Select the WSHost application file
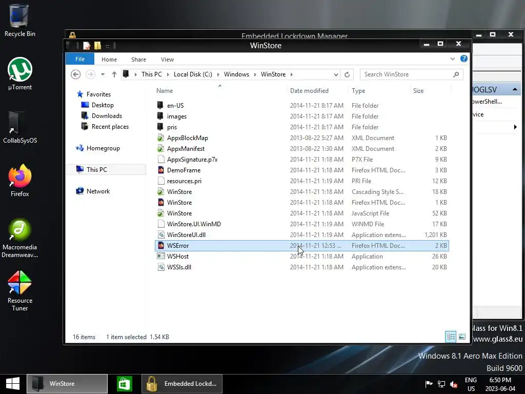Viewport: 525px width, 394px height. (301, 257)
